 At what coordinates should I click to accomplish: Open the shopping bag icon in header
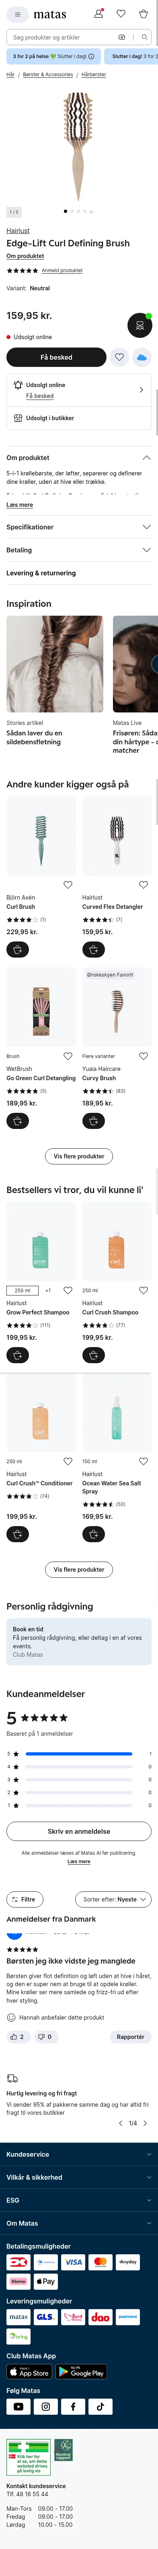click(x=144, y=14)
